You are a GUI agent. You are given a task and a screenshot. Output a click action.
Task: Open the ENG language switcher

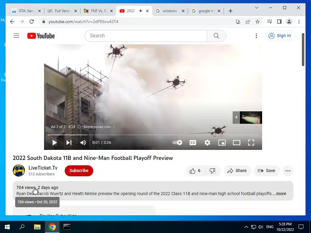pyautogui.click(x=270, y=227)
